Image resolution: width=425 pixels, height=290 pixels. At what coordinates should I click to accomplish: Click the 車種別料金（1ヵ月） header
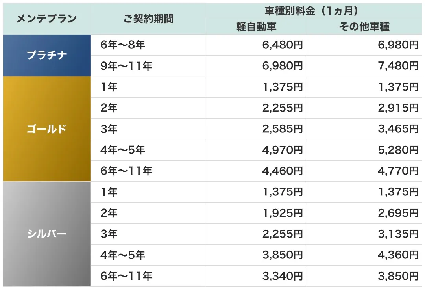pyautogui.click(x=314, y=11)
